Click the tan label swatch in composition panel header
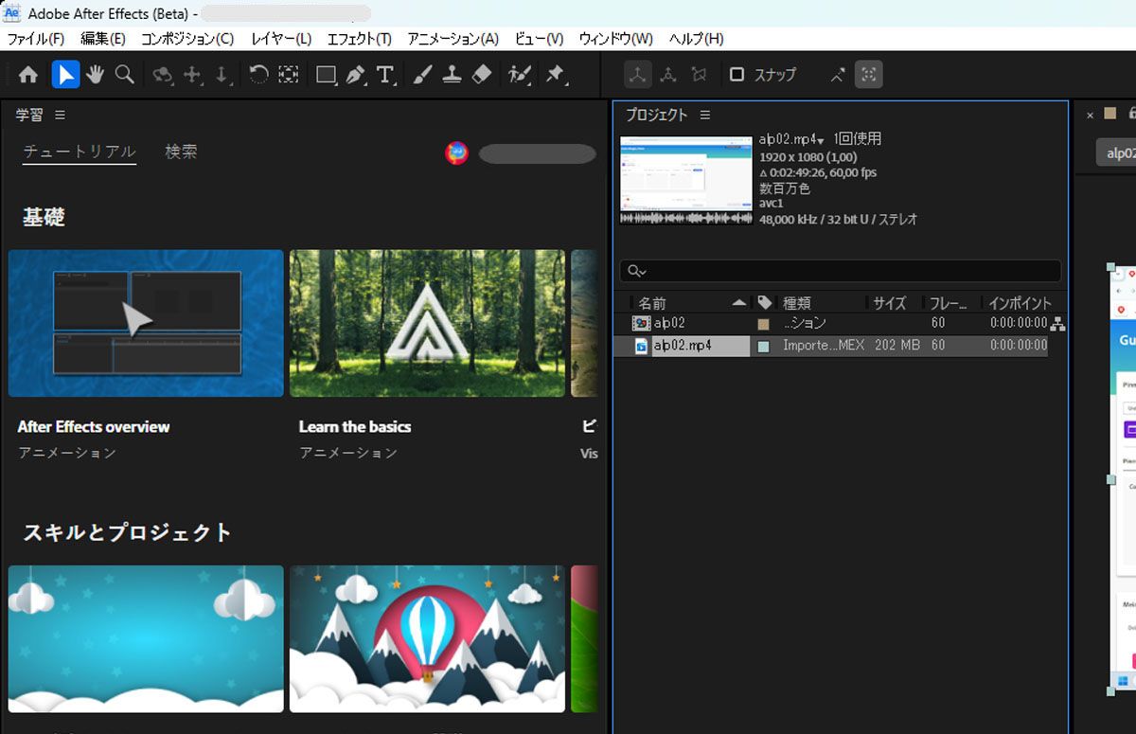This screenshot has height=734, width=1136. [1110, 114]
